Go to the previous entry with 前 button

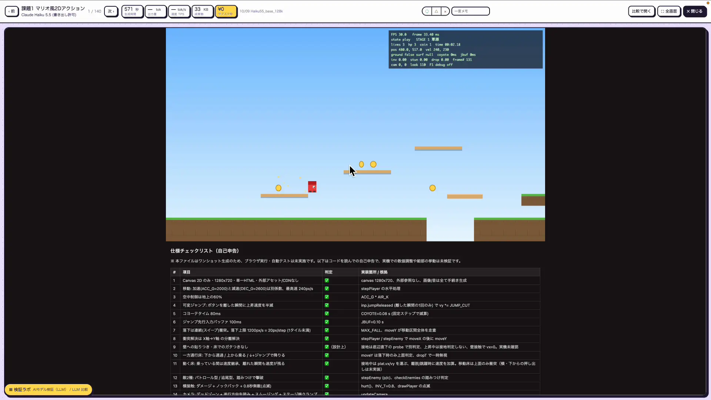pyautogui.click(x=12, y=11)
